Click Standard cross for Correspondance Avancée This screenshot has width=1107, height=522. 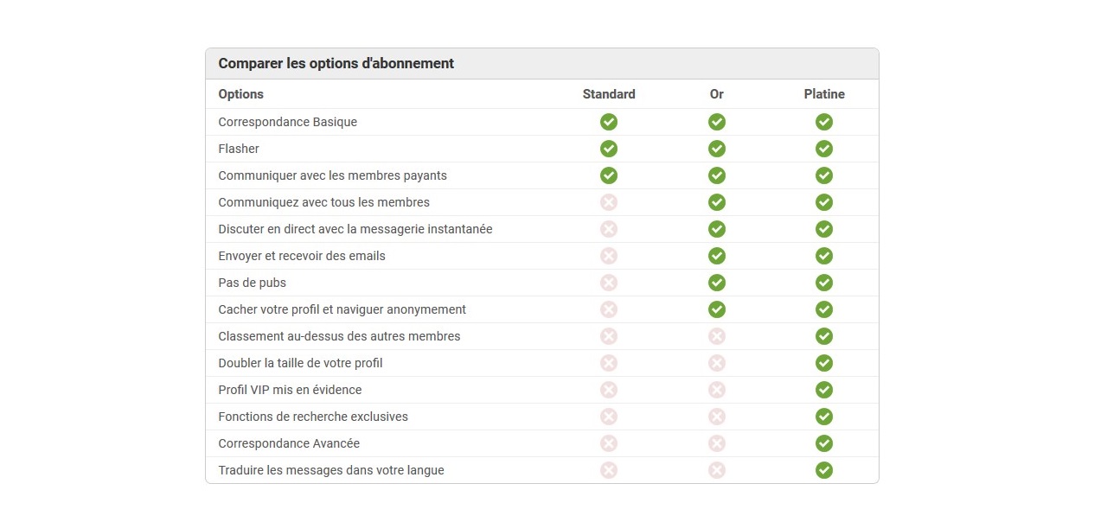tap(609, 443)
